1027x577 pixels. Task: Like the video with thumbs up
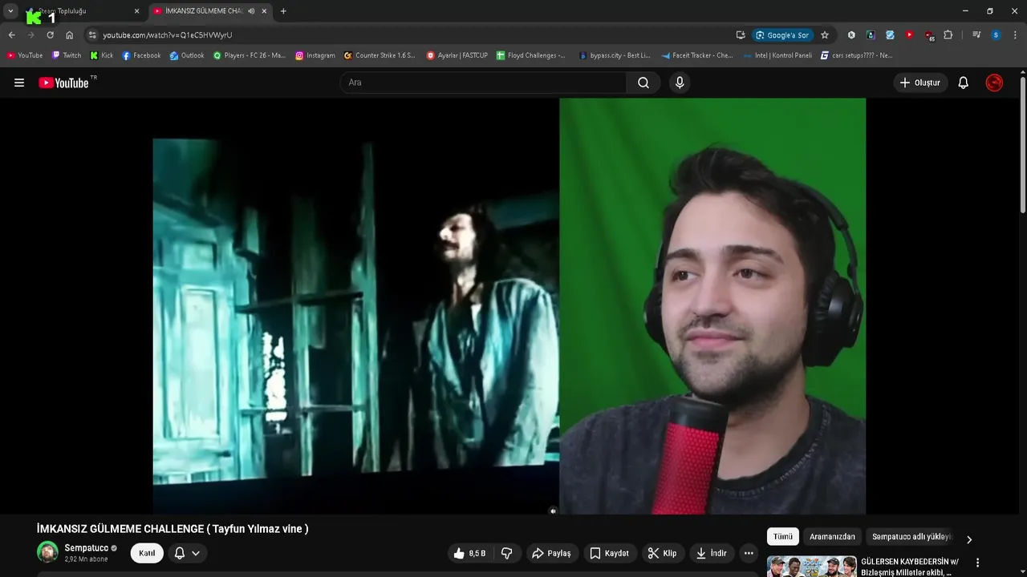point(469,553)
